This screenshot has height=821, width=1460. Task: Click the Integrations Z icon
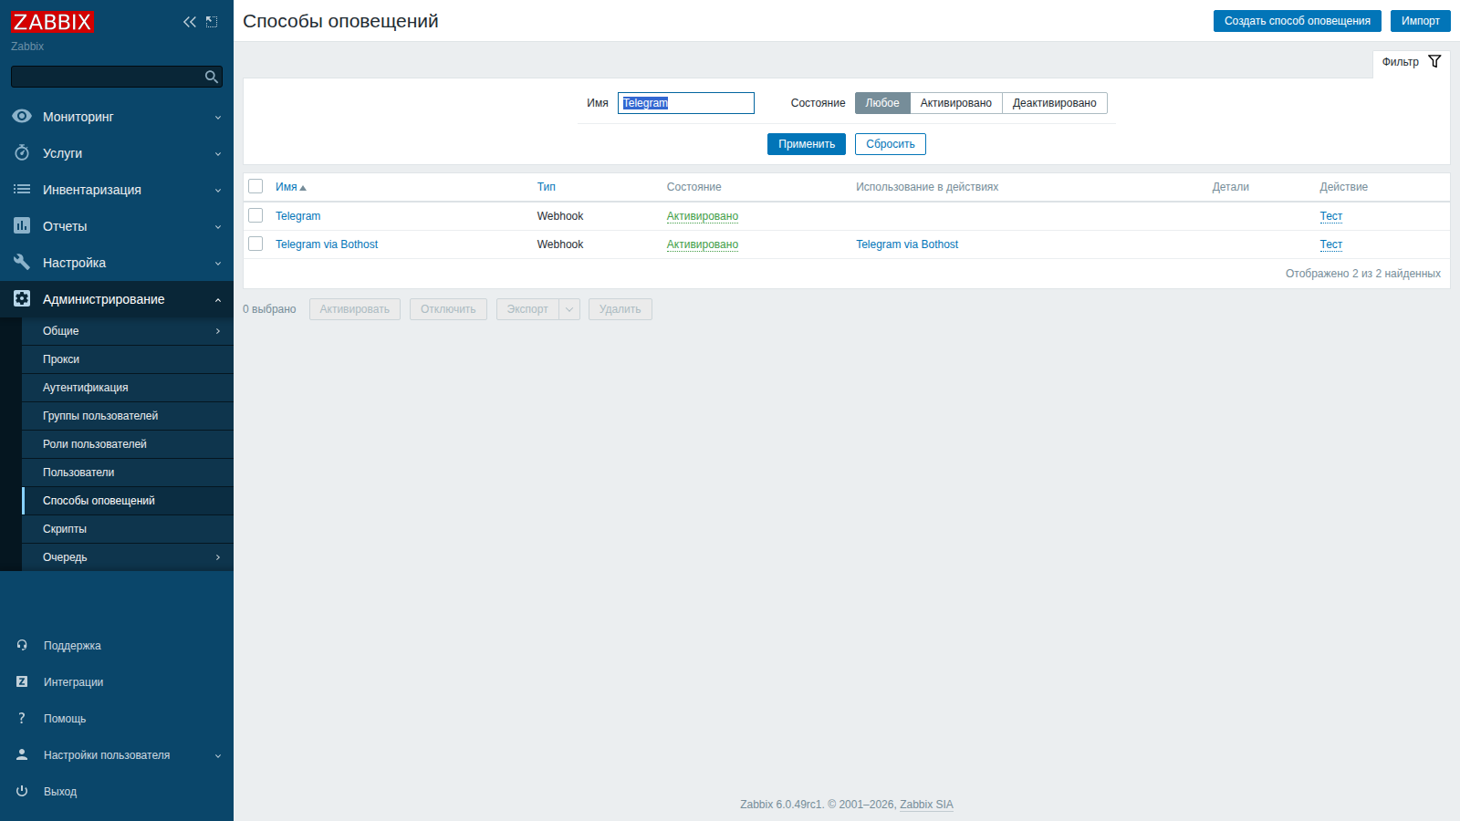[x=22, y=681]
